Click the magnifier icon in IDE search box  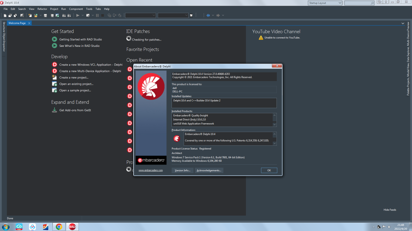pos(372,3)
